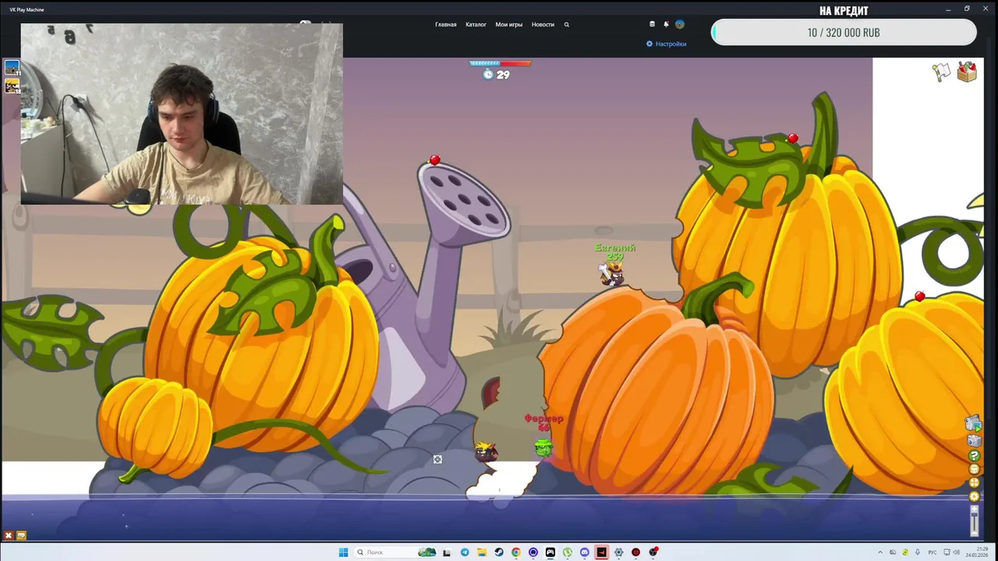Open Discord from the taskbar
This screenshot has width=998, height=561.
[584, 552]
